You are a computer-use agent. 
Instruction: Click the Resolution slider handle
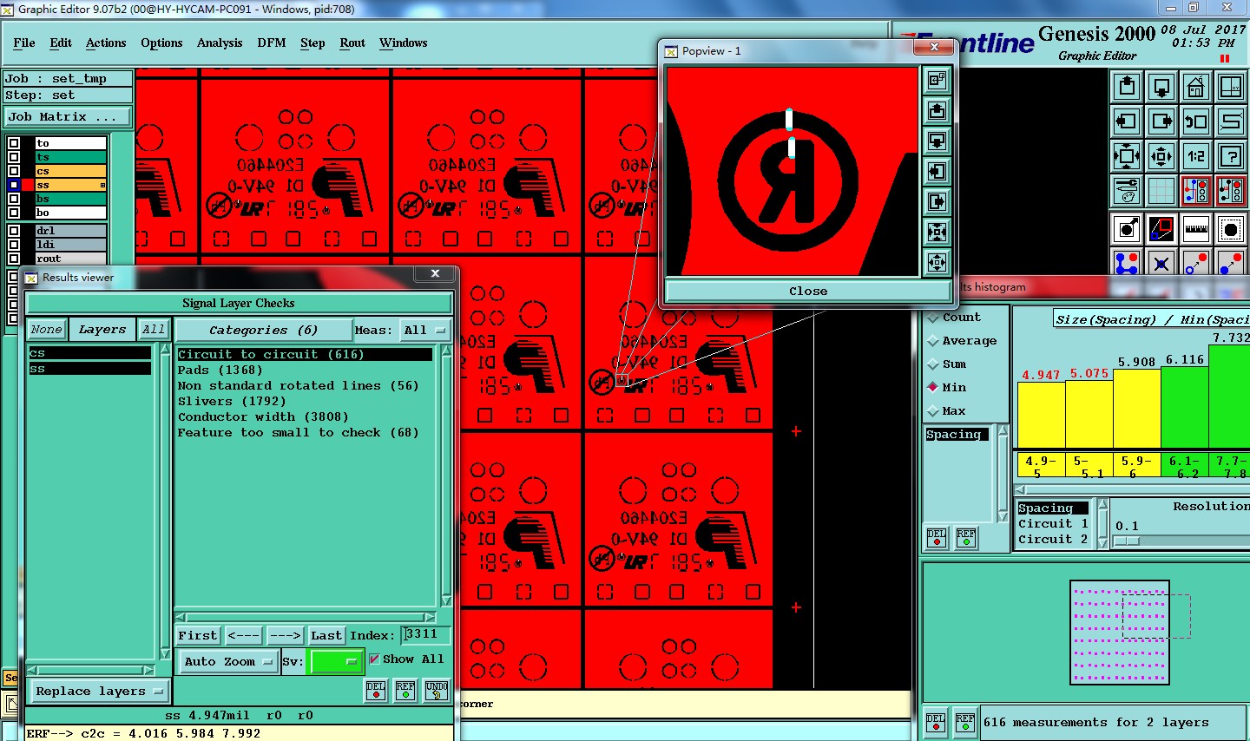(x=1126, y=541)
